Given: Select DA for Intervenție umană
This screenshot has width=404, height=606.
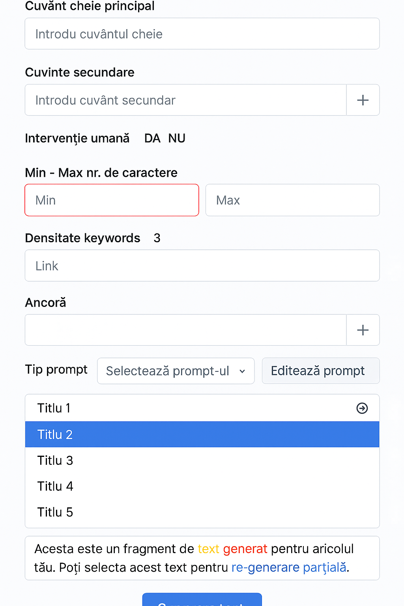Looking at the screenshot, I should [x=152, y=138].
